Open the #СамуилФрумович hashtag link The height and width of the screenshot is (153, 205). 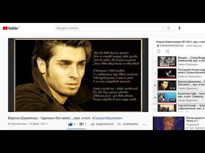107,118
